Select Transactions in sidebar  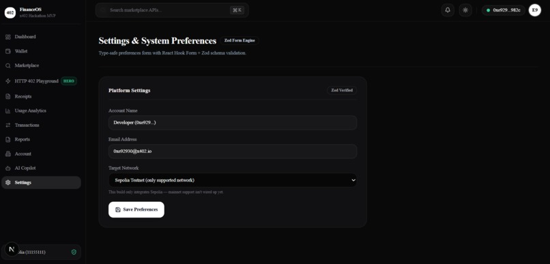(41, 125)
